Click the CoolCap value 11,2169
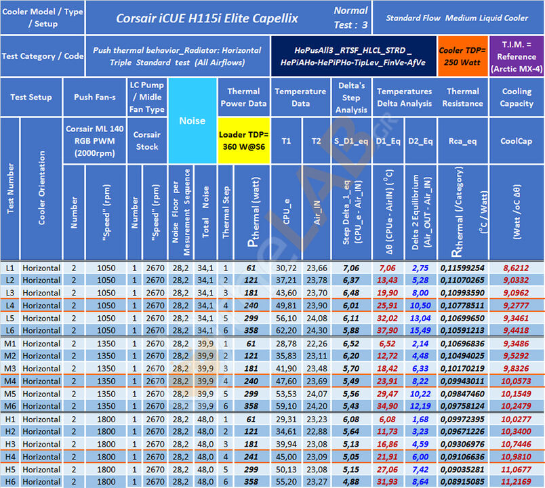Image resolution: width=545 pixels, height=488 pixels. [516, 482]
